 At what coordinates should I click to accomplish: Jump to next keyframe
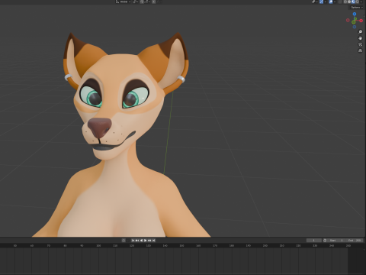pyautogui.click(x=149, y=241)
